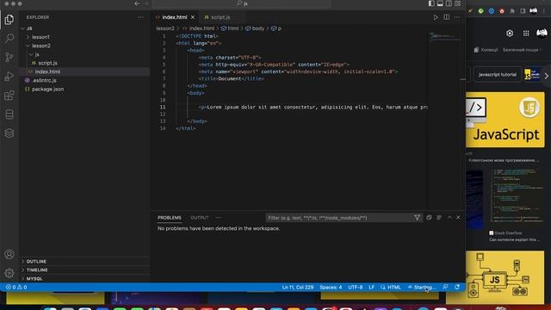
Task: Open the Accounts menu icon
Action: [x=9, y=254]
